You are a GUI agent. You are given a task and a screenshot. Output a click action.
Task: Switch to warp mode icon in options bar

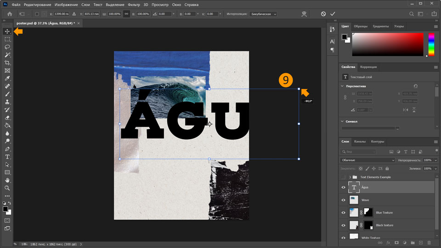click(x=304, y=14)
